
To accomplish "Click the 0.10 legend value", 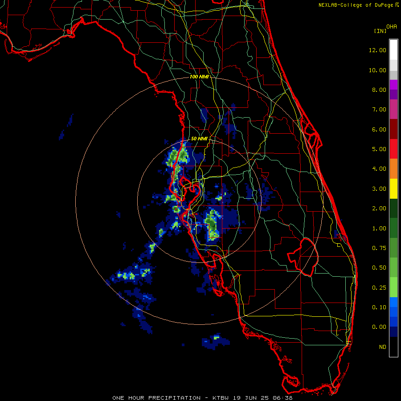I will click(379, 307).
